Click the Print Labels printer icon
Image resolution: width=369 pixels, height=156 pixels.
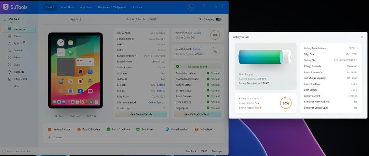click(x=138, y=129)
